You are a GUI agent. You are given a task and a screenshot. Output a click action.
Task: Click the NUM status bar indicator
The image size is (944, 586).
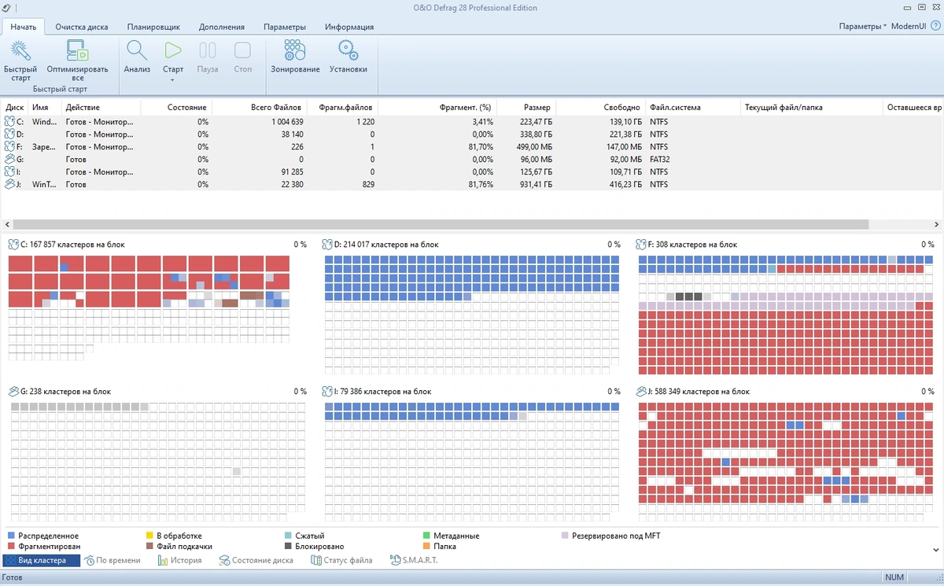point(894,577)
